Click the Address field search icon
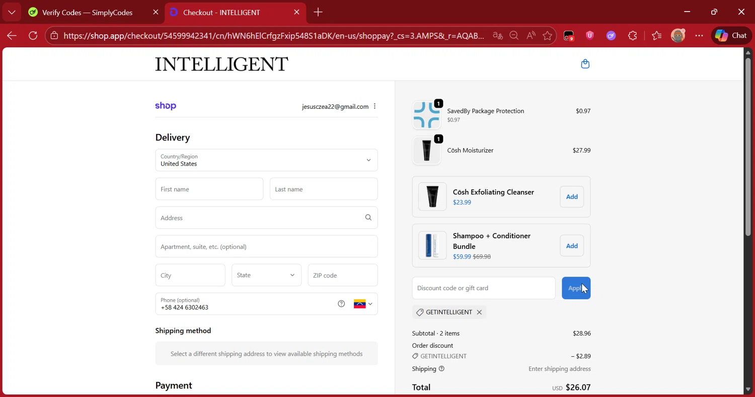Viewport: 755px width, 397px height. coord(368,218)
